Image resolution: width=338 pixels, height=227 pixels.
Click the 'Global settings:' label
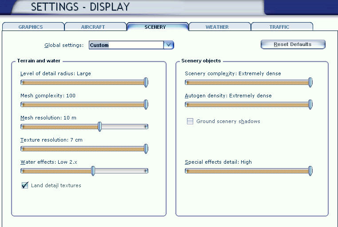(x=64, y=45)
